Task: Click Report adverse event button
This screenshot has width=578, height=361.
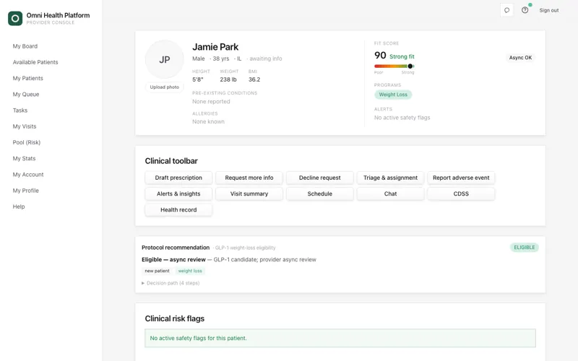Action: (x=461, y=178)
